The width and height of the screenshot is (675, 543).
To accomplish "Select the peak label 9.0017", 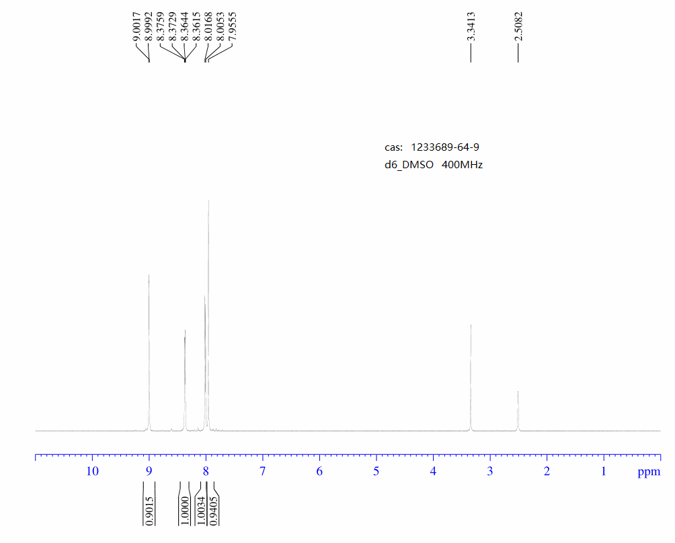I will [136, 27].
